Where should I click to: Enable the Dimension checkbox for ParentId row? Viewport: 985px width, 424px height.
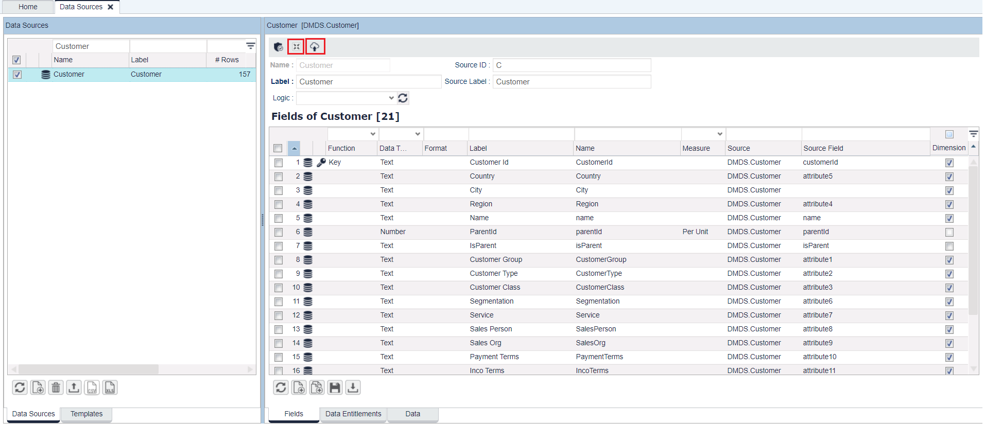click(x=949, y=232)
